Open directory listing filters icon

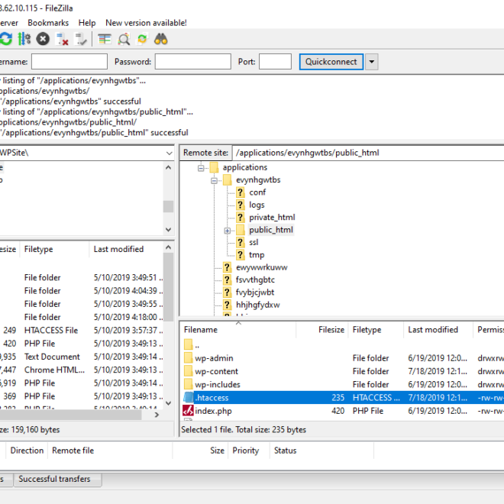[x=105, y=39]
